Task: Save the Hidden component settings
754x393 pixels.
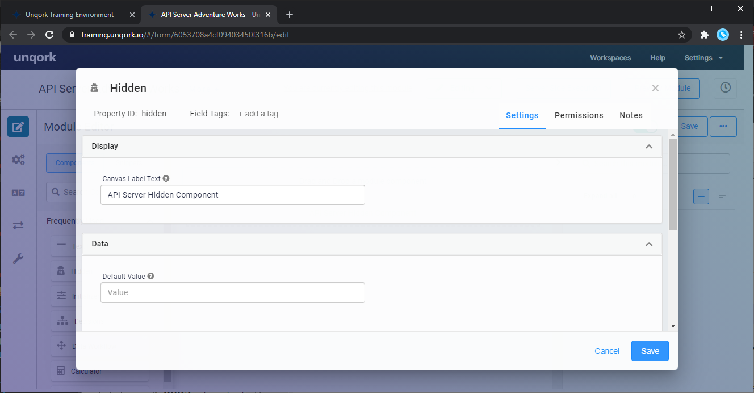Action: coord(650,351)
